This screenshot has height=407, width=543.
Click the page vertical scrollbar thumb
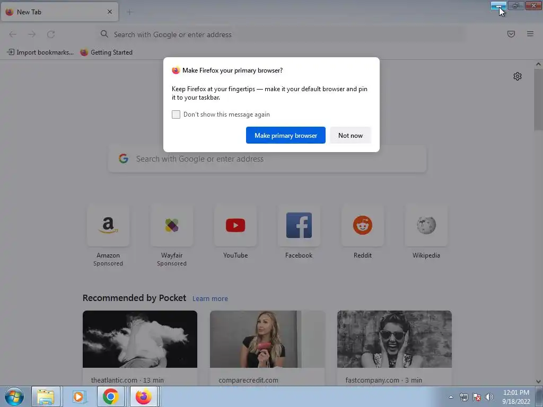(538, 99)
